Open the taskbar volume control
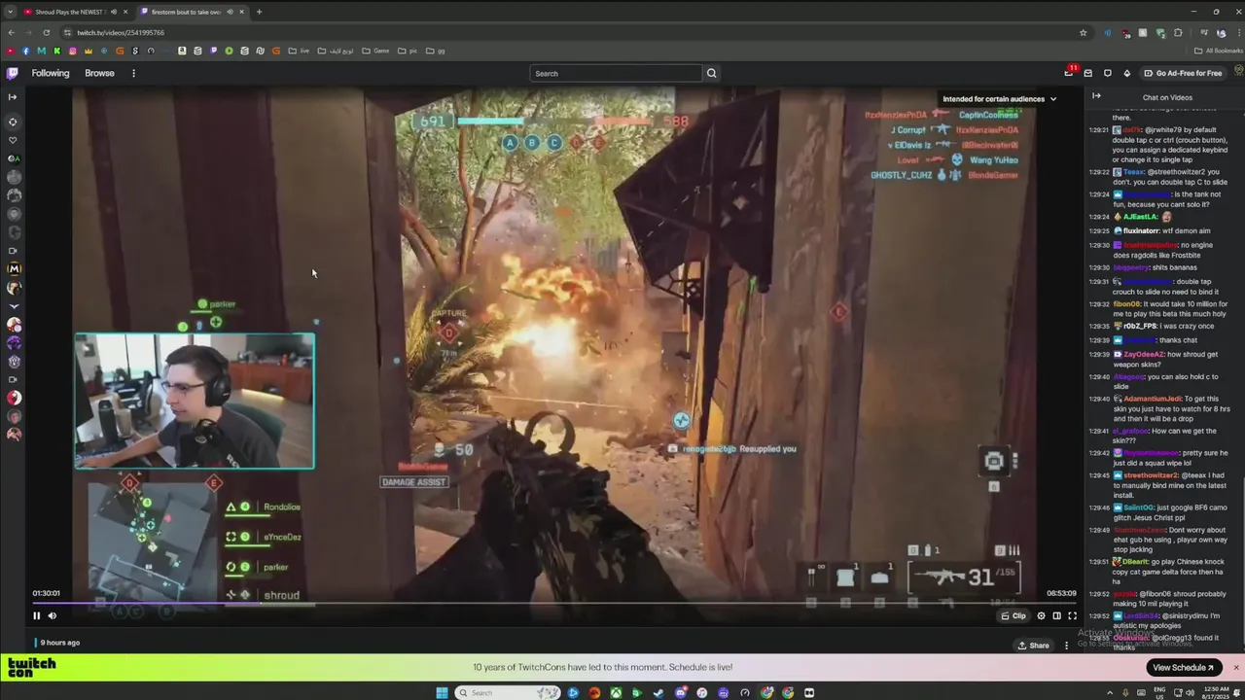The height and width of the screenshot is (700, 1245). click(x=1188, y=692)
